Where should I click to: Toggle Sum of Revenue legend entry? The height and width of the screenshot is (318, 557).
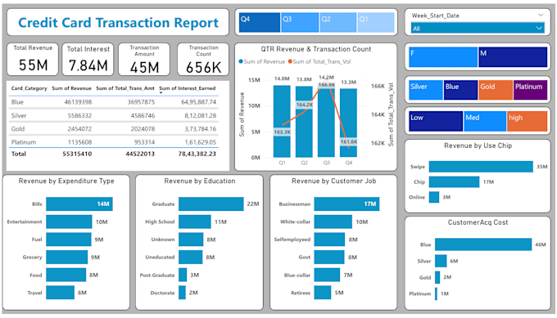coord(262,61)
